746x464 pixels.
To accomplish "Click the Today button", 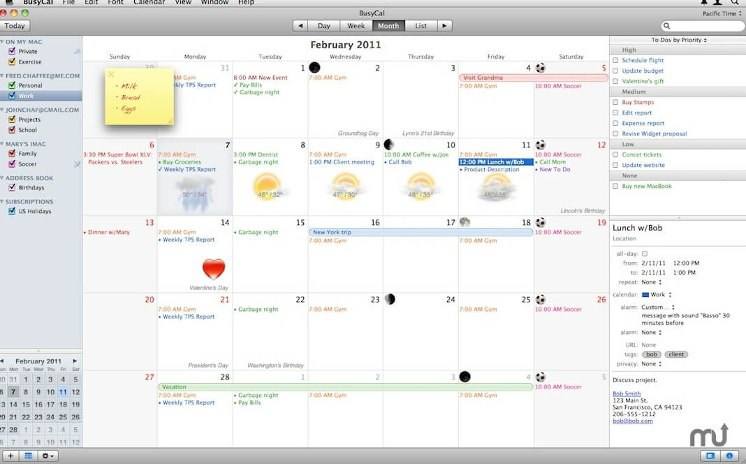I will (x=14, y=26).
